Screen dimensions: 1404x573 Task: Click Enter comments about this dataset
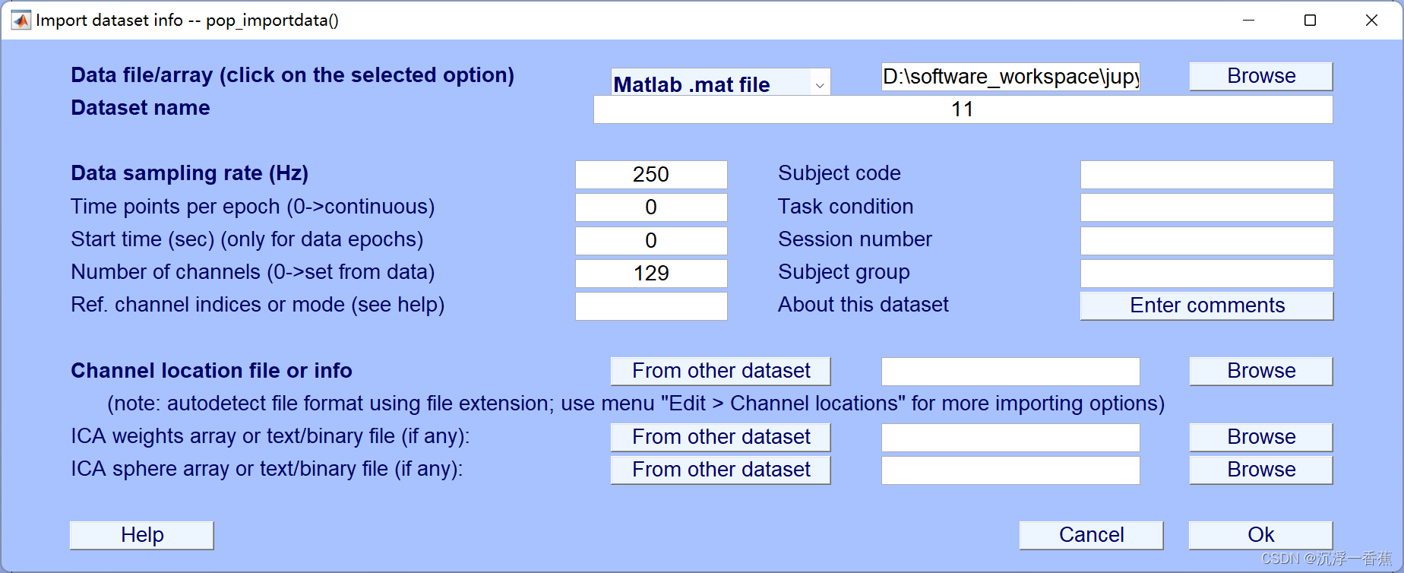pos(1206,305)
